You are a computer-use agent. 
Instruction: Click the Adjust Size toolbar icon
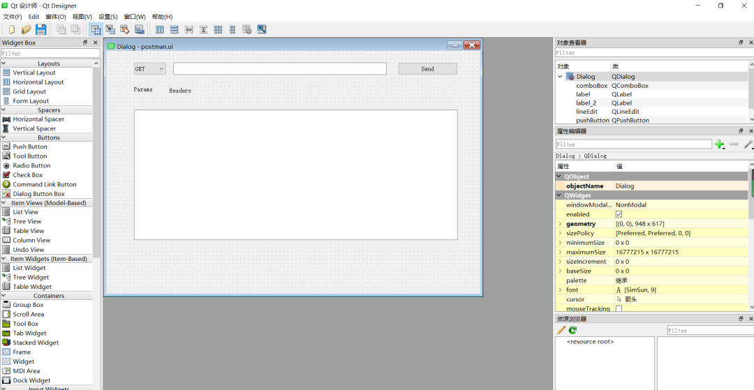[261, 29]
